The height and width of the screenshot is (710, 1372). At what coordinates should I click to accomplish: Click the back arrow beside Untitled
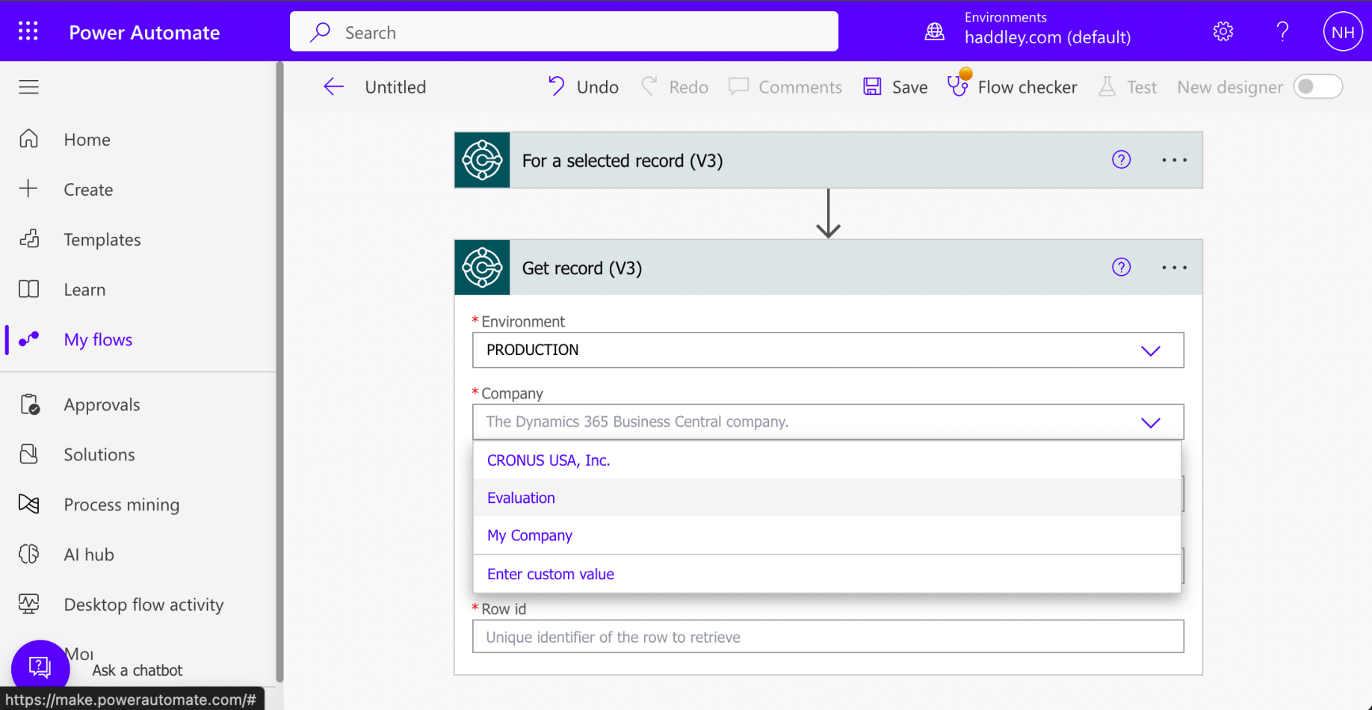click(333, 87)
